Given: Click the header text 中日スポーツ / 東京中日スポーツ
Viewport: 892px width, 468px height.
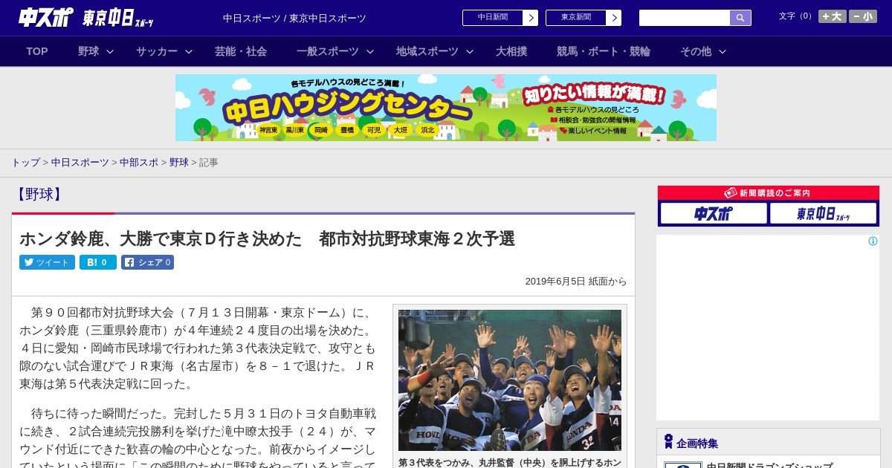Looking at the screenshot, I should click(x=294, y=18).
